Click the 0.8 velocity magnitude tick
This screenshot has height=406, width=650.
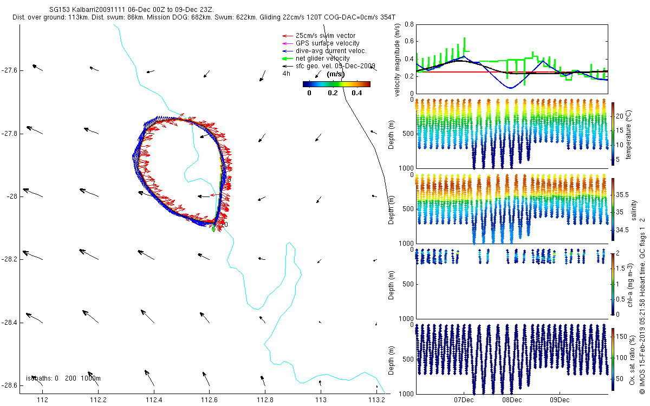click(409, 25)
